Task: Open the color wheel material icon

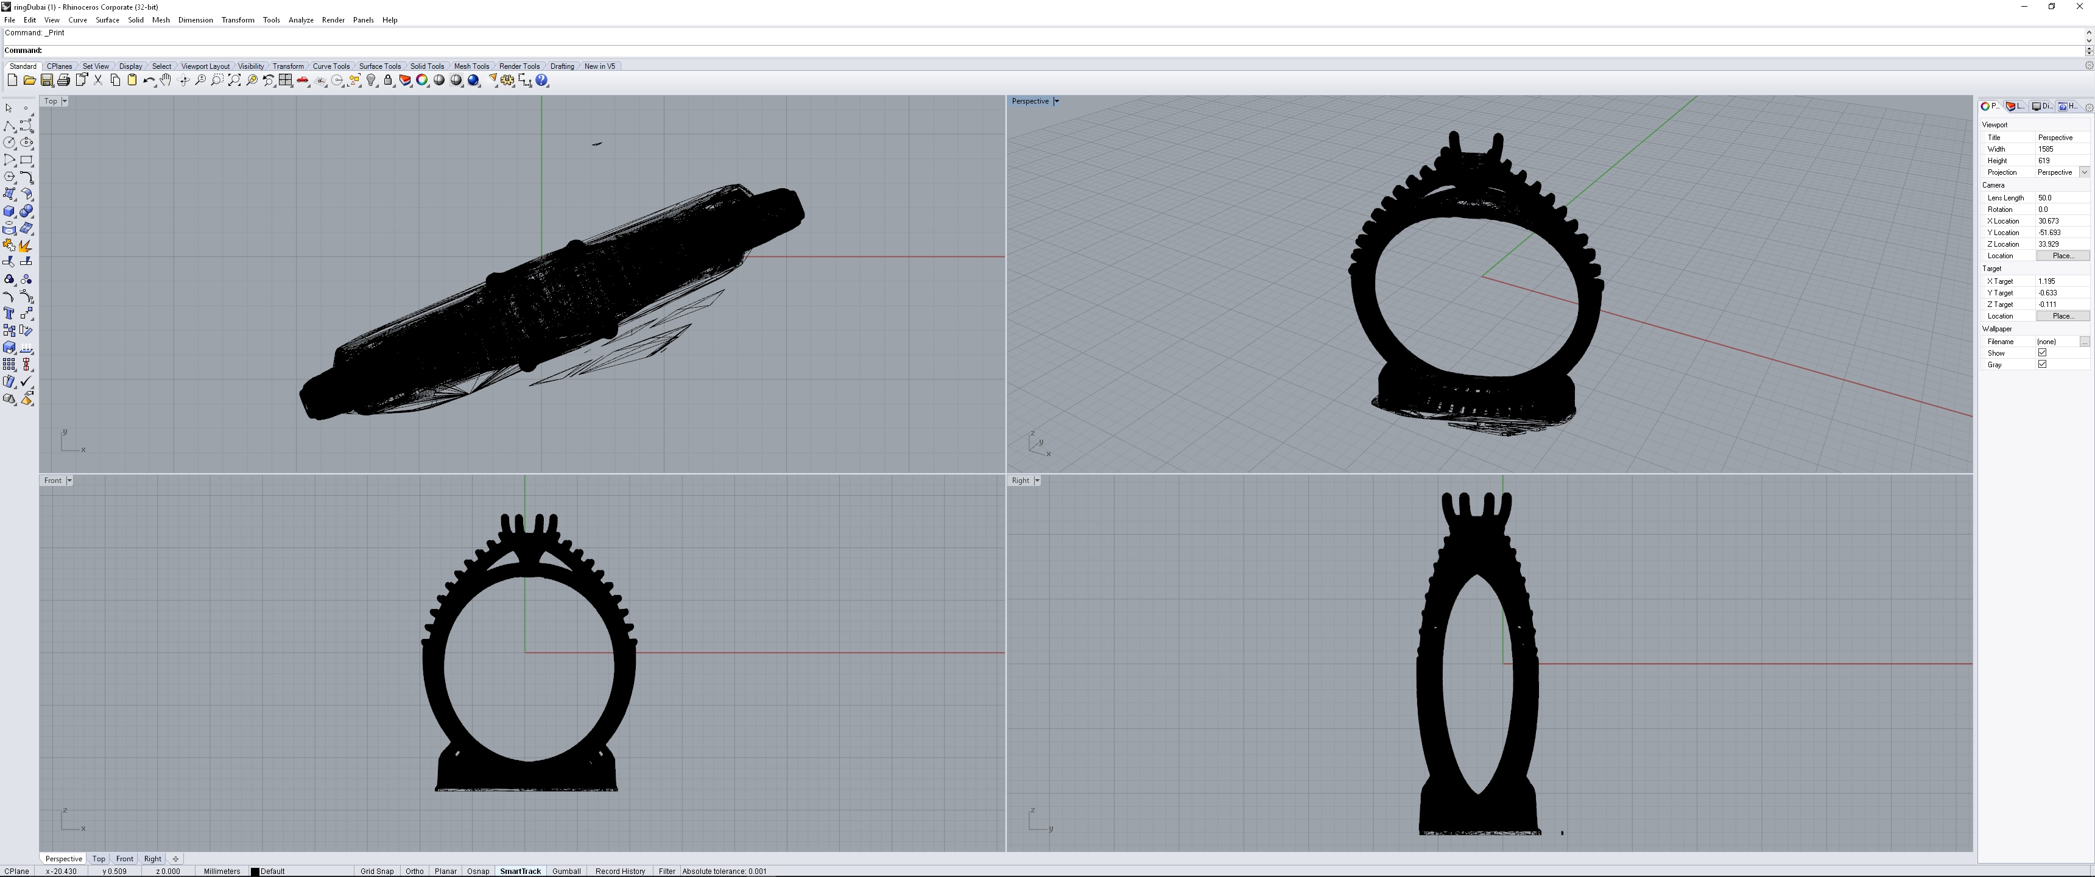Action: [x=422, y=80]
